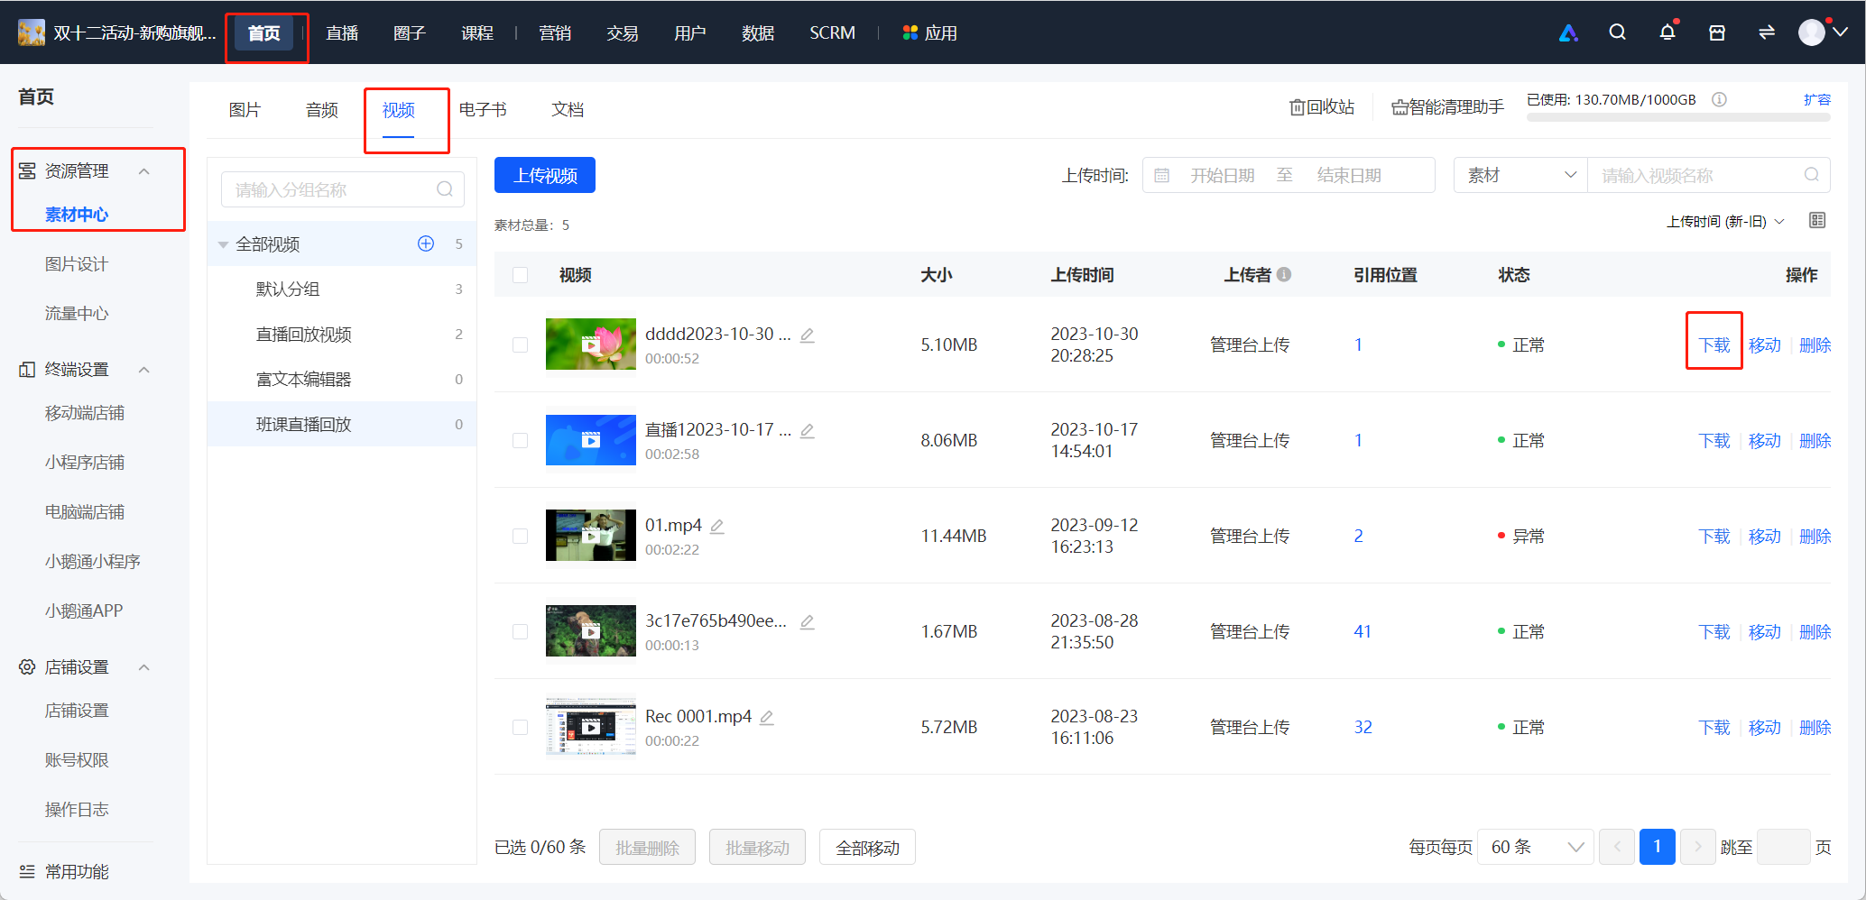Open the 60 条 page size dropdown
The height and width of the screenshot is (900, 1866).
1536,847
